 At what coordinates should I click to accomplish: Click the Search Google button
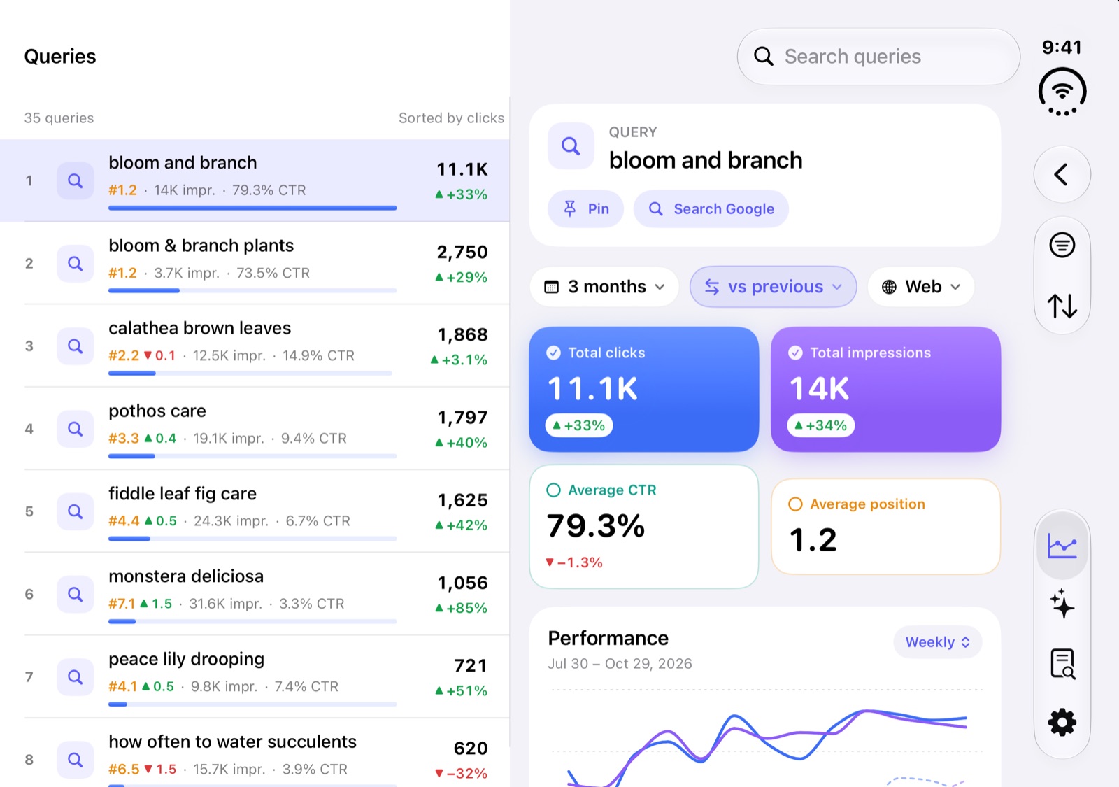pos(711,208)
